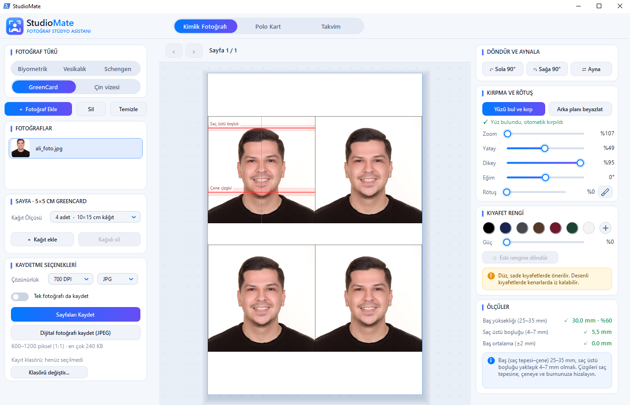Rotate photo with 'Sağa 90°' button
Screen dimensions: 630x405
(547, 69)
